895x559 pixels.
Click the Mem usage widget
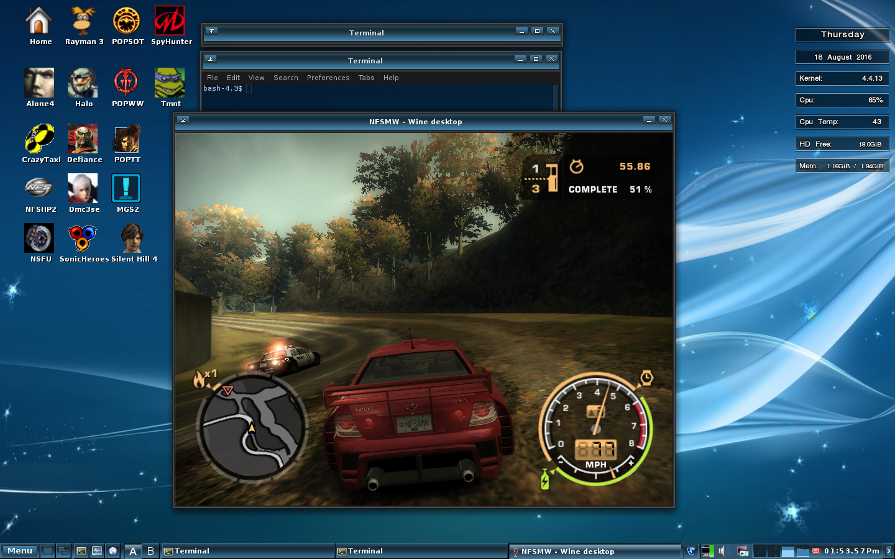click(x=842, y=166)
